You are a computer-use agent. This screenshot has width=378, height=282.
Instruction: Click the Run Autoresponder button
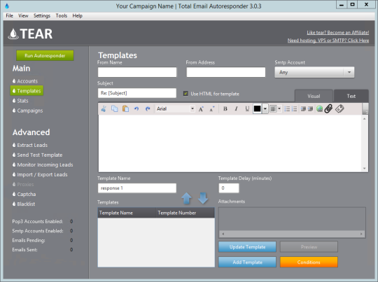pos(45,55)
